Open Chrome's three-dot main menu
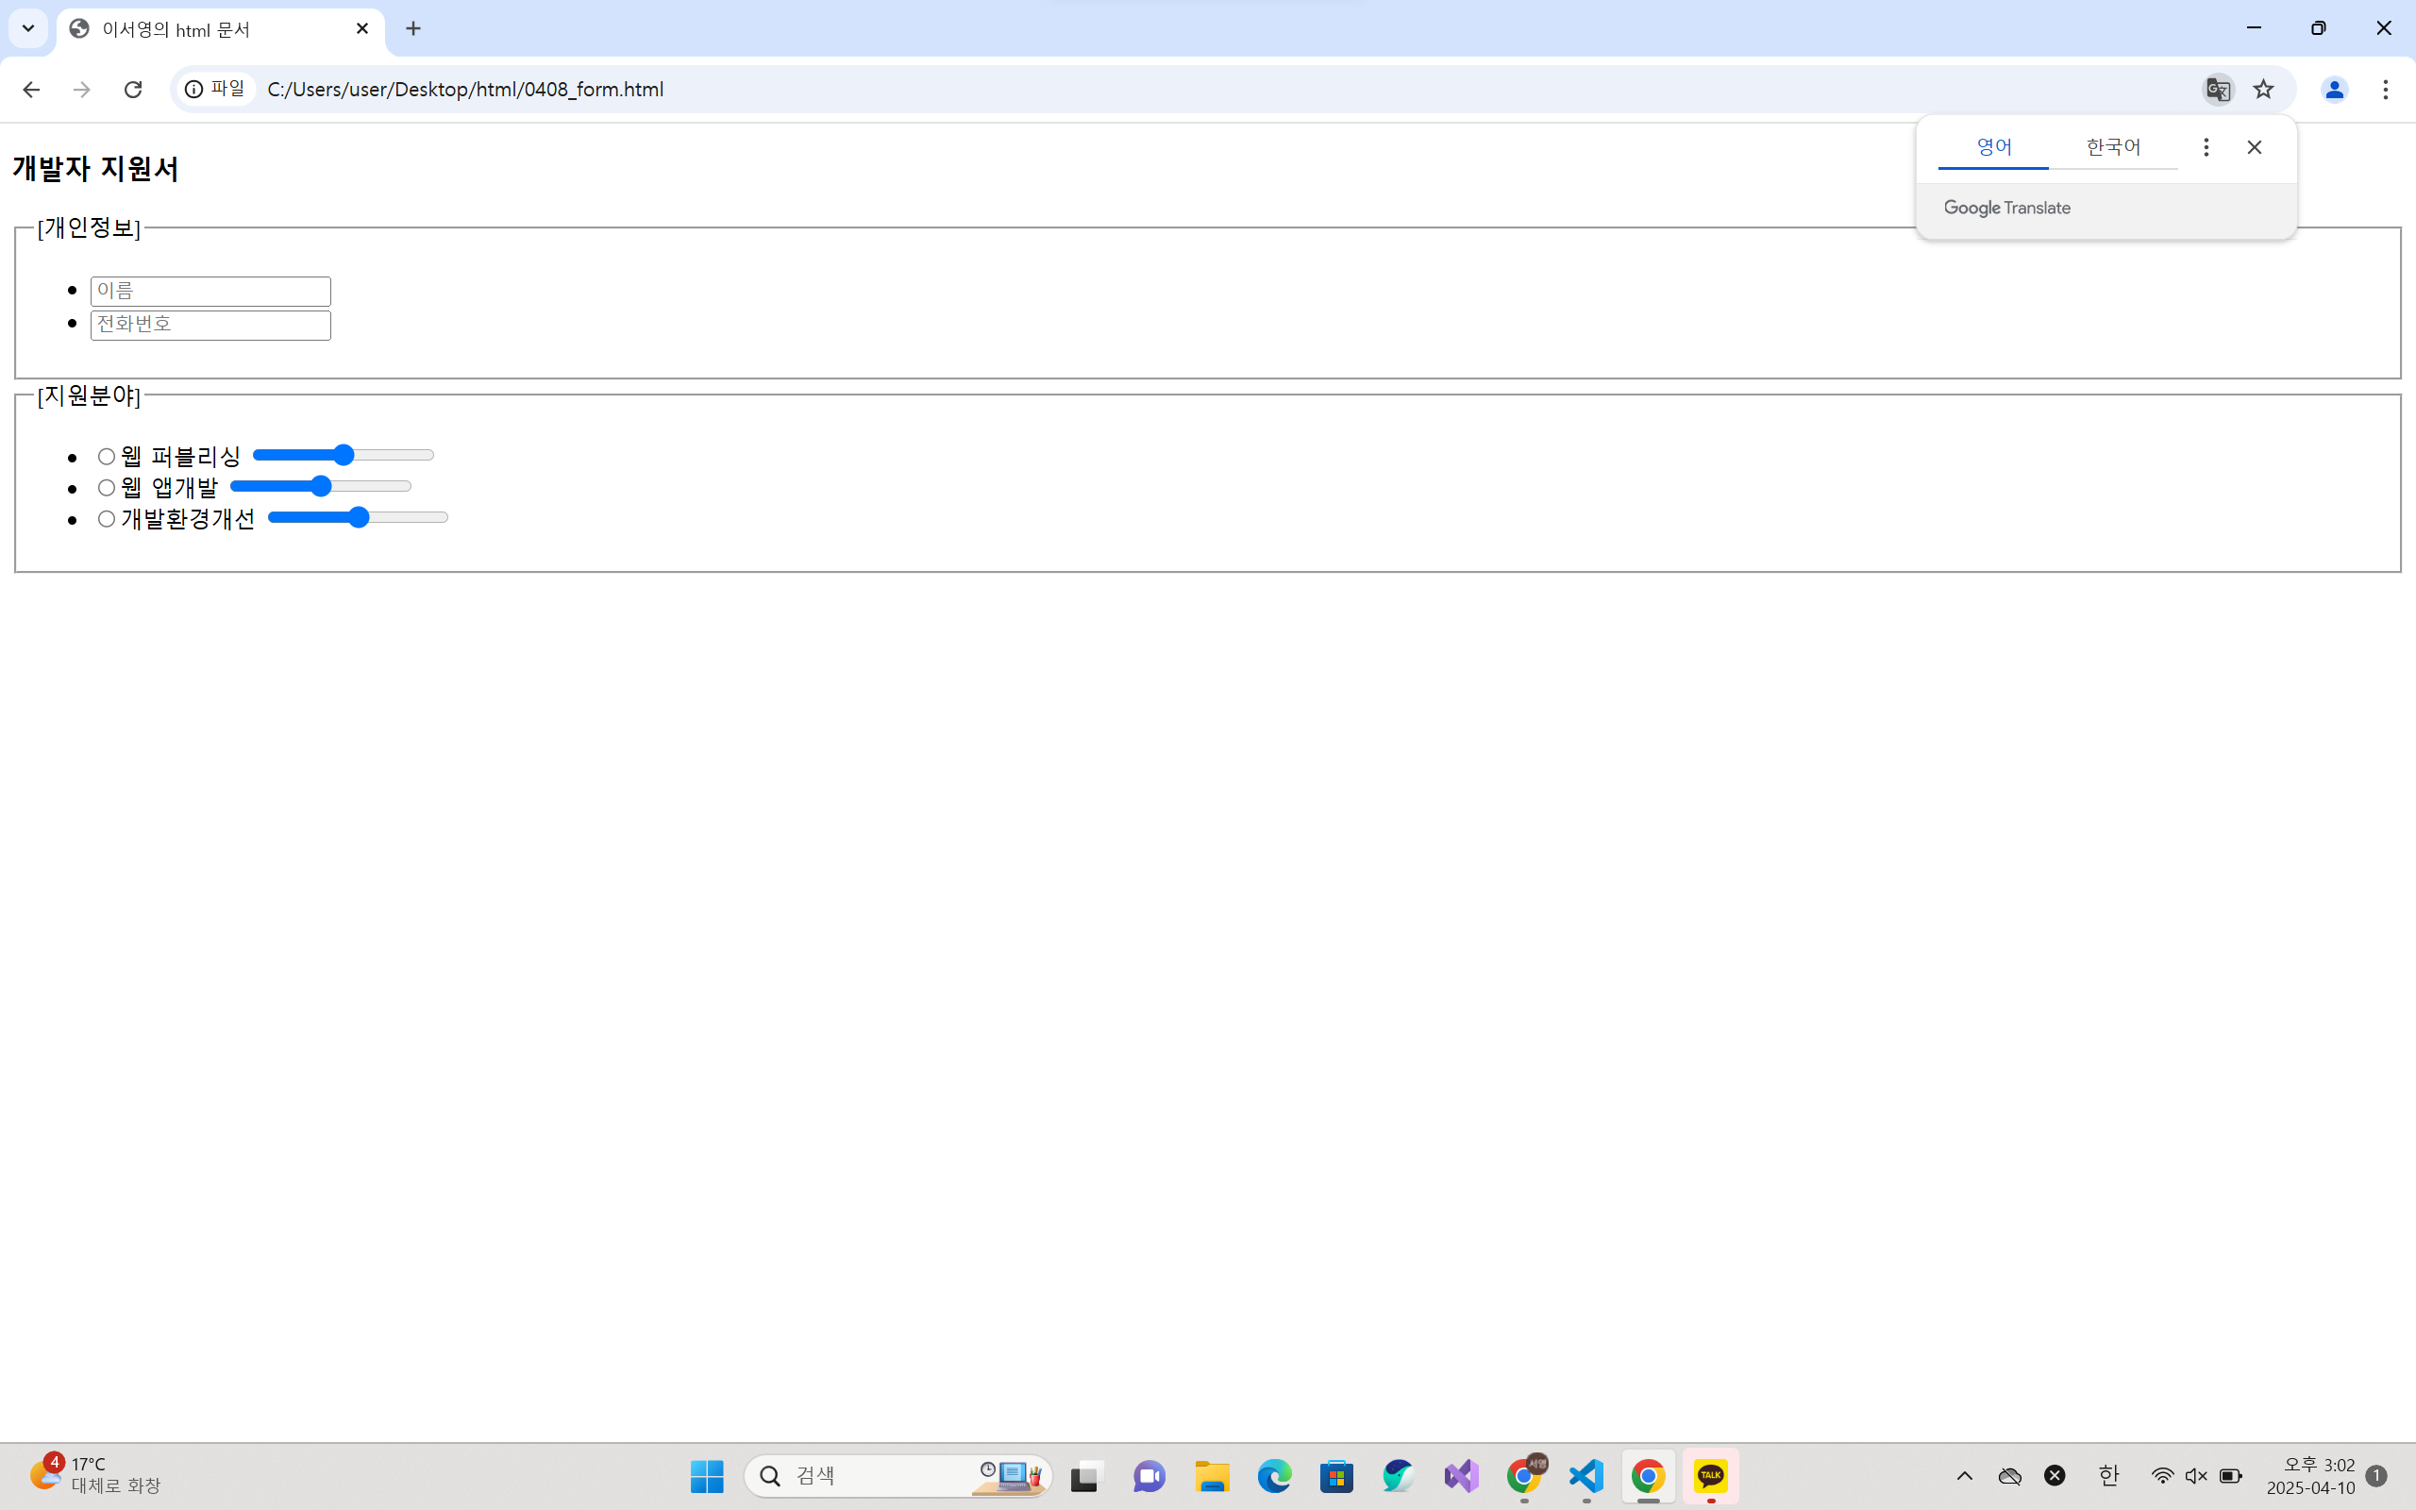 pos(2385,90)
